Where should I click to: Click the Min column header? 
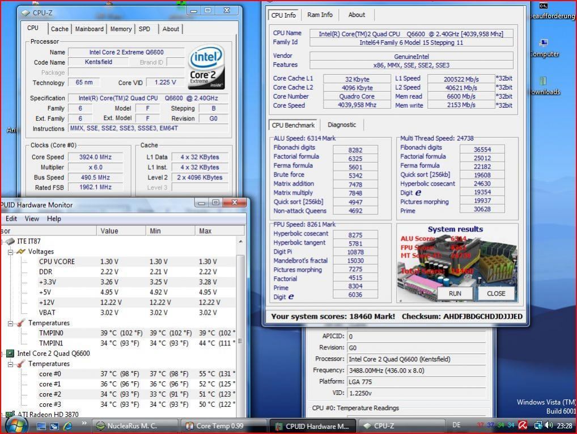click(171, 231)
